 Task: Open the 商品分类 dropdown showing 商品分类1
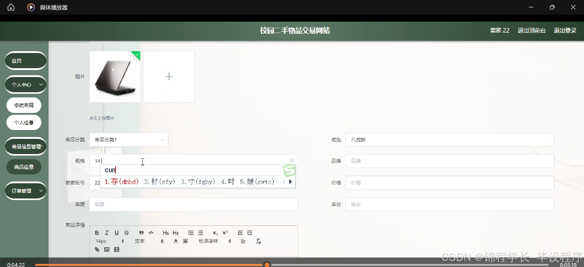(x=129, y=140)
